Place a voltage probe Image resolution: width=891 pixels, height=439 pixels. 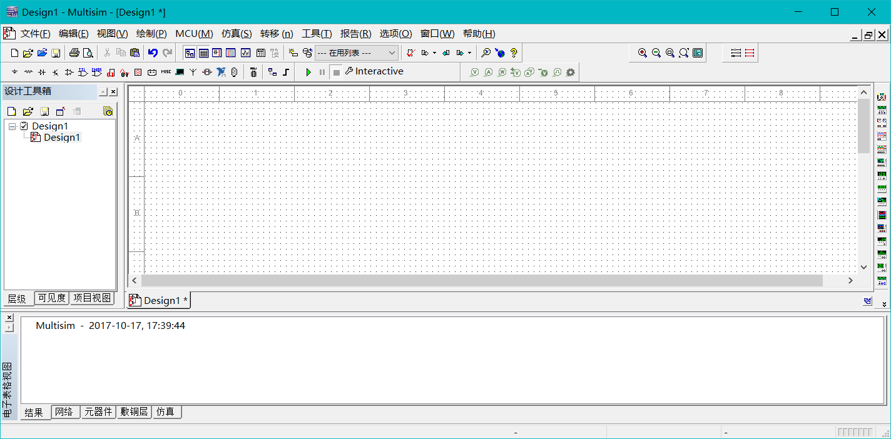tap(474, 73)
